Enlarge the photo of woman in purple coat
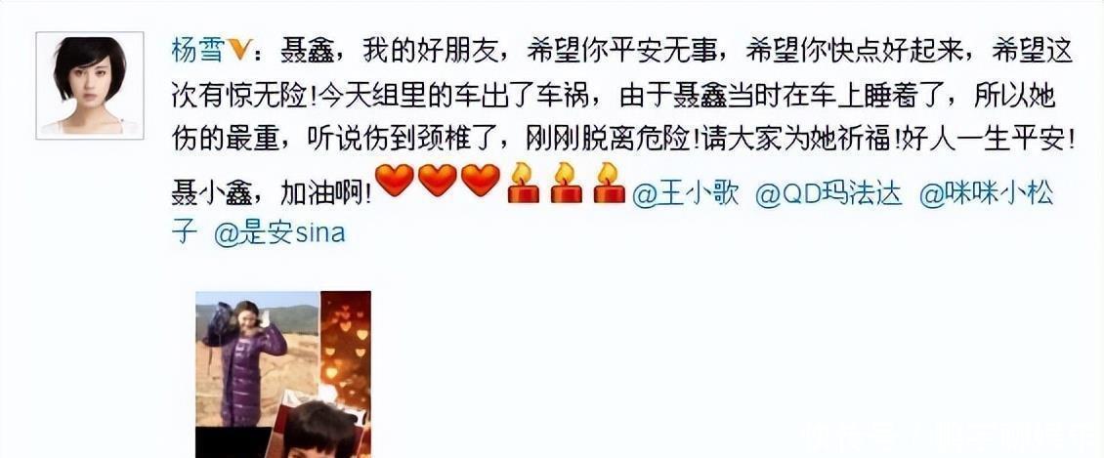The width and height of the screenshot is (1104, 458). click(x=257, y=358)
